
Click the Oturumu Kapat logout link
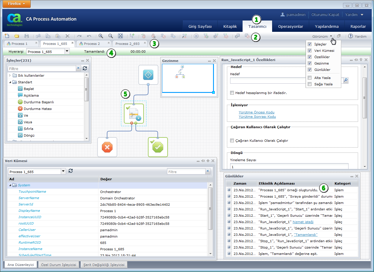tap(325, 14)
